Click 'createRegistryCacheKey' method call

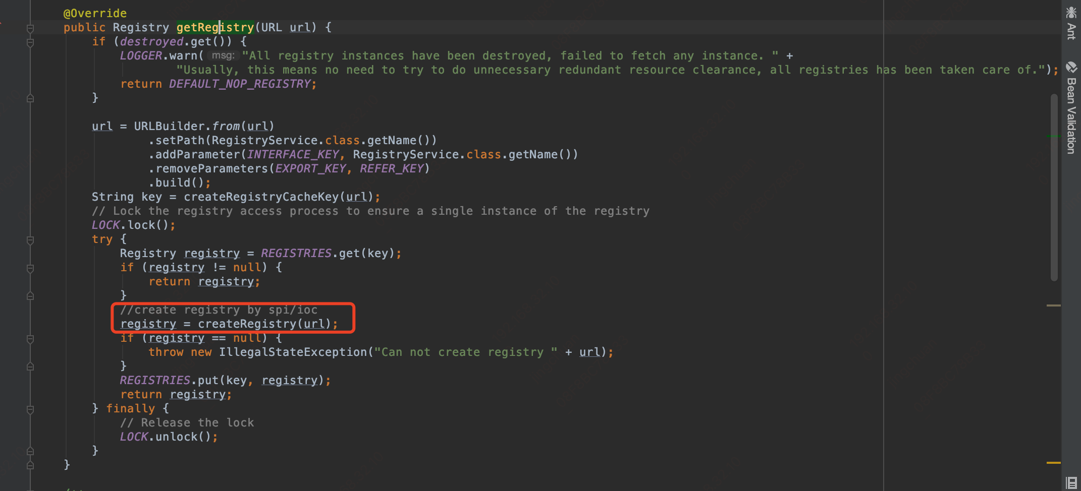(x=261, y=197)
